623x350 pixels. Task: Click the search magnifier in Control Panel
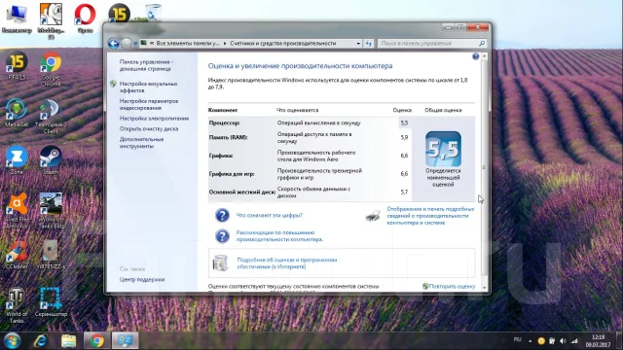482,43
